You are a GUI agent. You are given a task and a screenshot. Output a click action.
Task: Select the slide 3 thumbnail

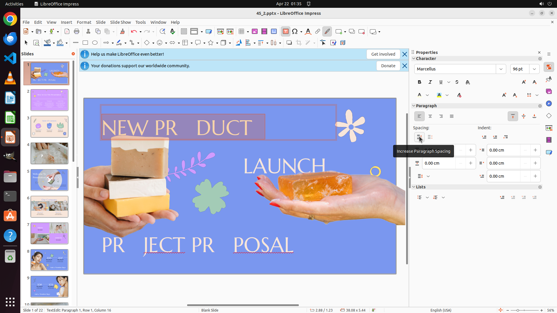click(x=50, y=127)
